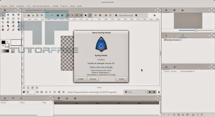The width and height of the screenshot is (215, 117).
Task: Select the Feather tool in the toolbox
Action: 8,26
